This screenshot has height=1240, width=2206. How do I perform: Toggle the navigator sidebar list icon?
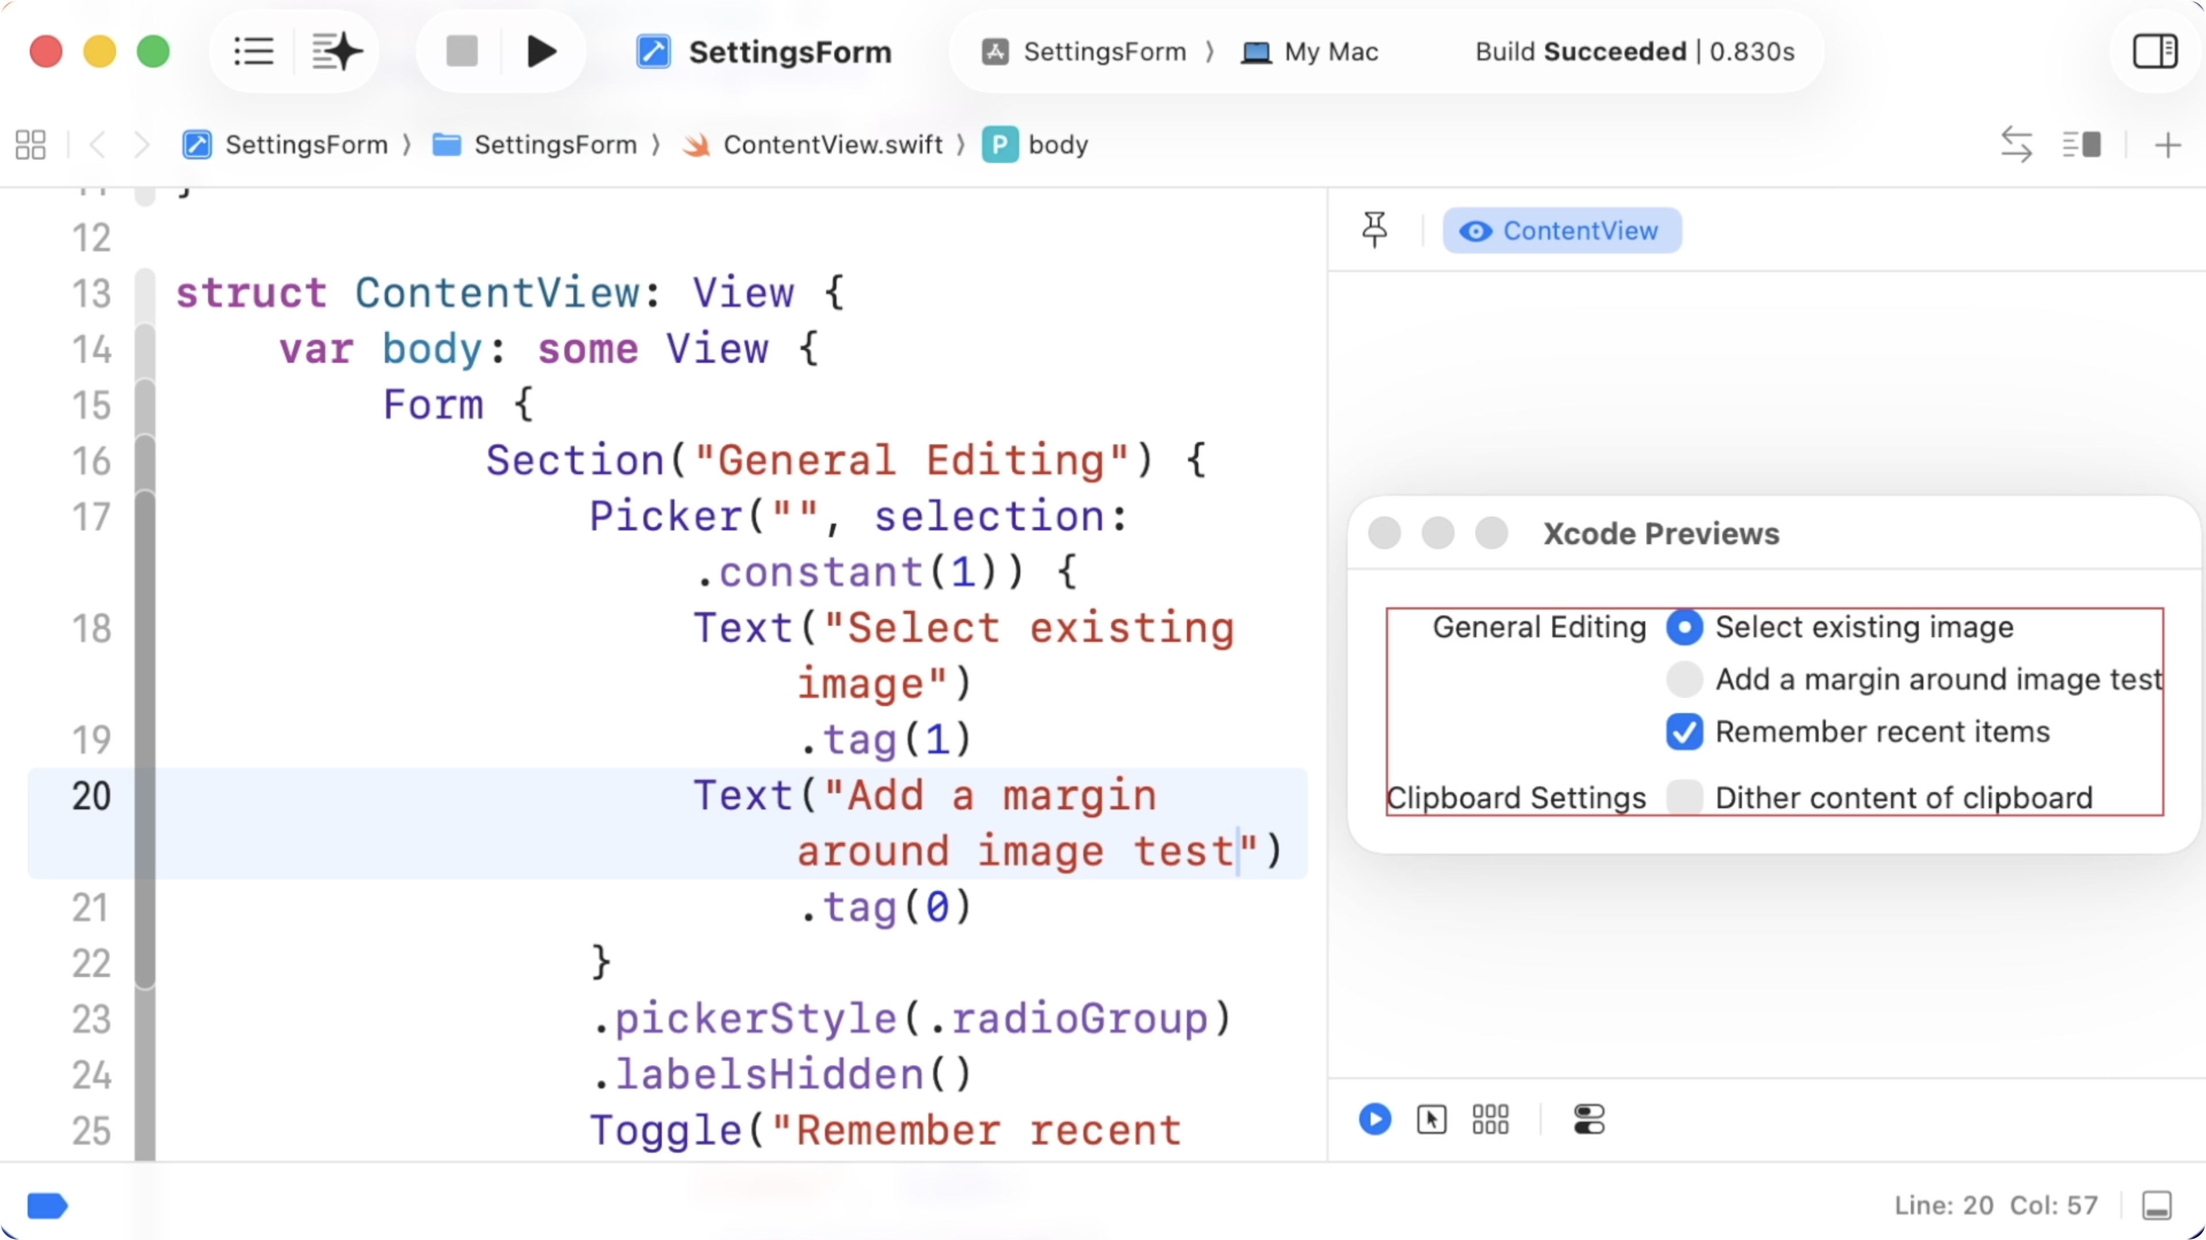(253, 51)
